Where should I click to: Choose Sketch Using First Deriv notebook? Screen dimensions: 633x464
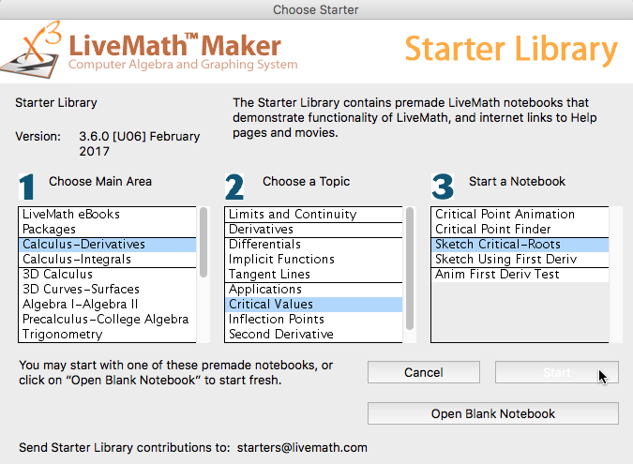point(520,260)
